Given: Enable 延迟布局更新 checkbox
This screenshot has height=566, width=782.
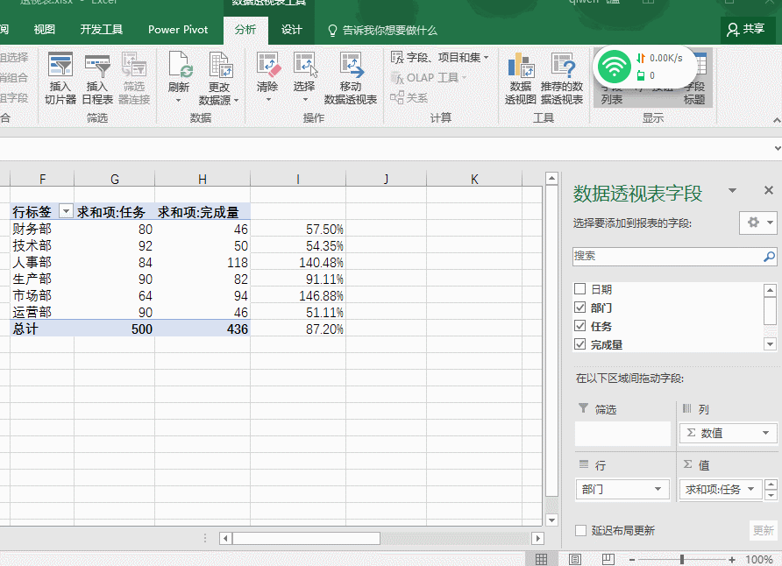Looking at the screenshot, I should coord(580,530).
